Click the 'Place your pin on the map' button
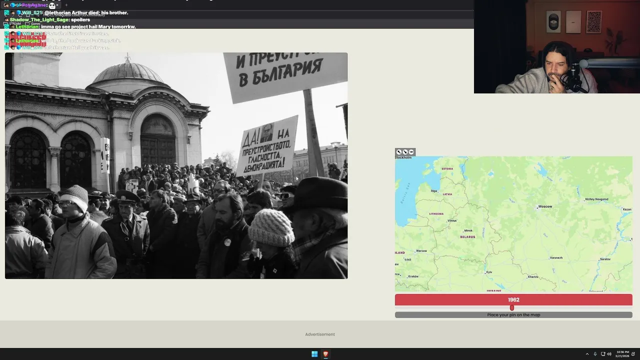The image size is (640, 360). coord(513,315)
